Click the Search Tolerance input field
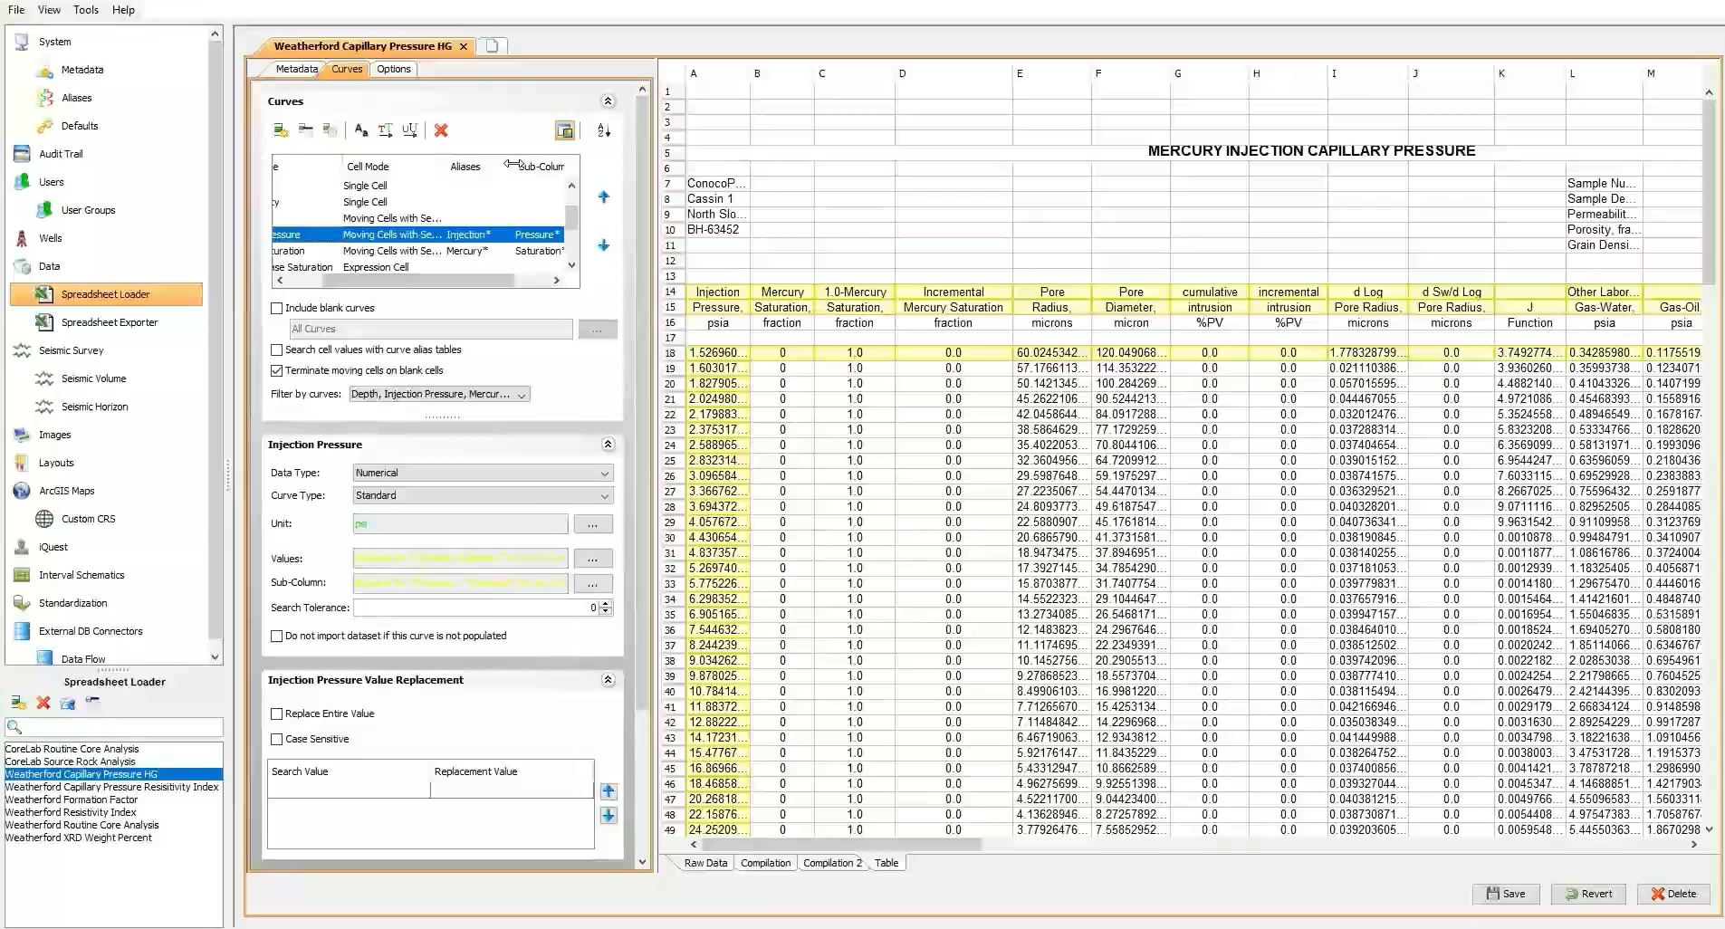1725x929 pixels. pyautogui.click(x=477, y=608)
